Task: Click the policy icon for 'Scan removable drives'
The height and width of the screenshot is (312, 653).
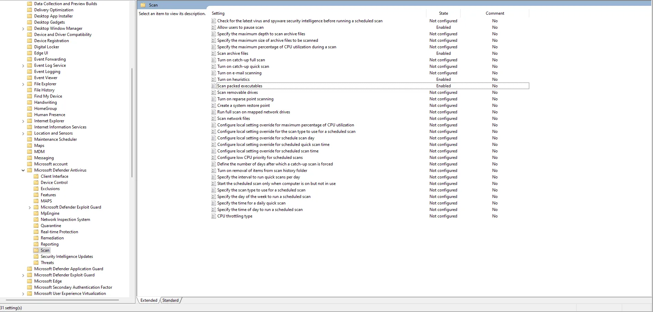Action: tap(214, 92)
